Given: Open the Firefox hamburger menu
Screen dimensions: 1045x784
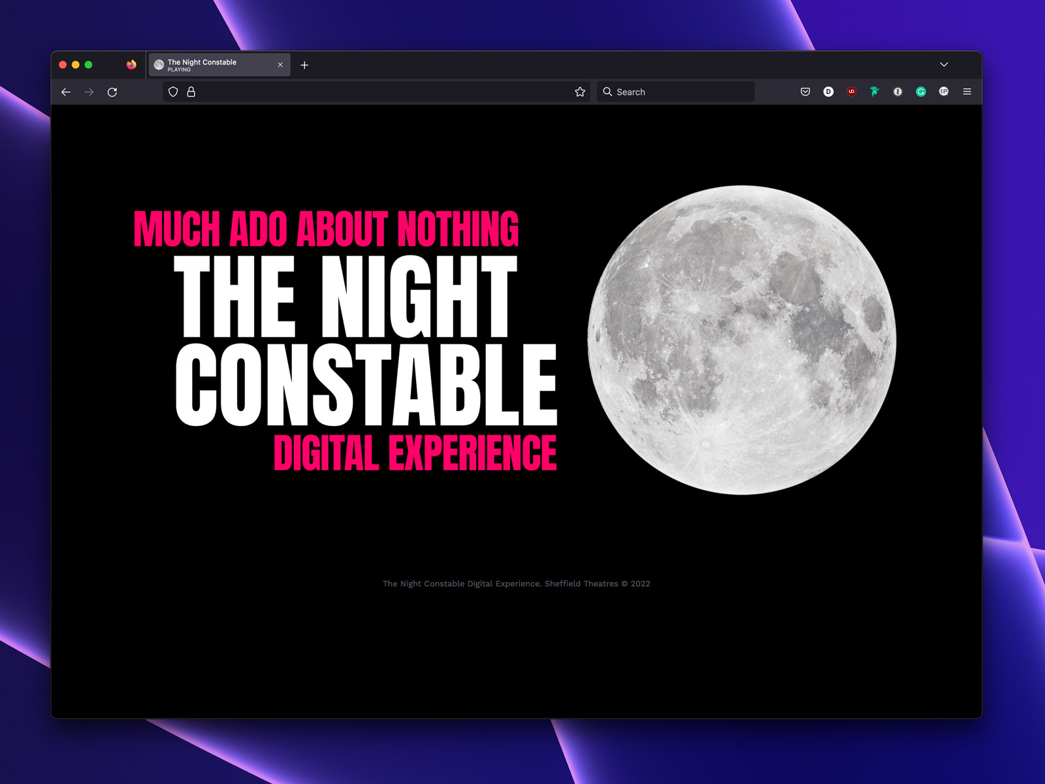Looking at the screenshot, I should click(967, 92).
